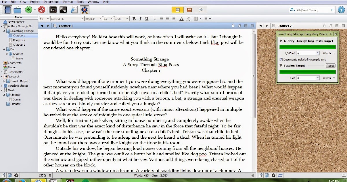Uncheck Documents included in compile only
The image size is (347, 182).
point(280,59)
